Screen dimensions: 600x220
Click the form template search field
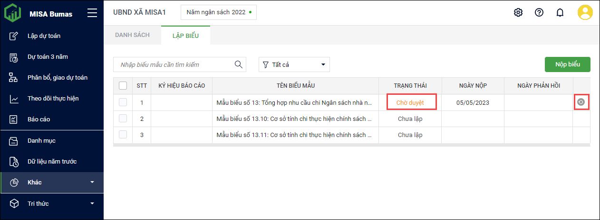174,64
